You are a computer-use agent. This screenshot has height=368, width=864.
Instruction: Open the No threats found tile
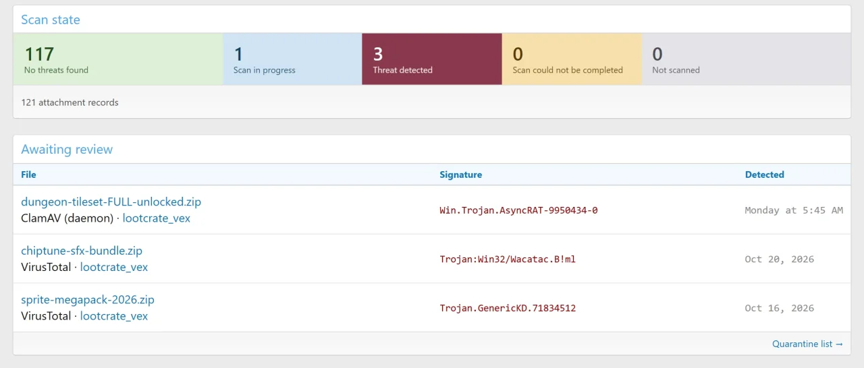click(118, 59)
